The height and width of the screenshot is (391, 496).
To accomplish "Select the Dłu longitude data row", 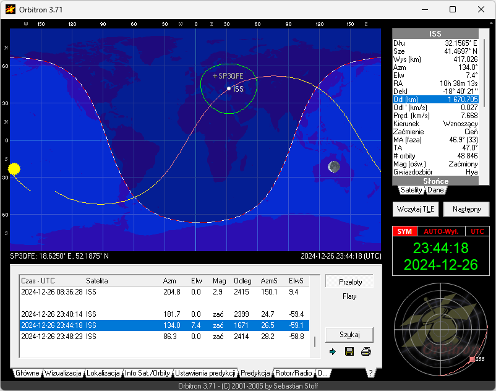I will point(435,43).
